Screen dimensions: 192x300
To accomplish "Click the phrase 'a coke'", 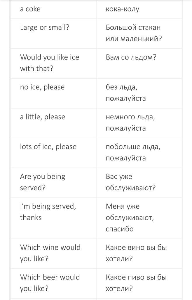I will click(30, 9).
